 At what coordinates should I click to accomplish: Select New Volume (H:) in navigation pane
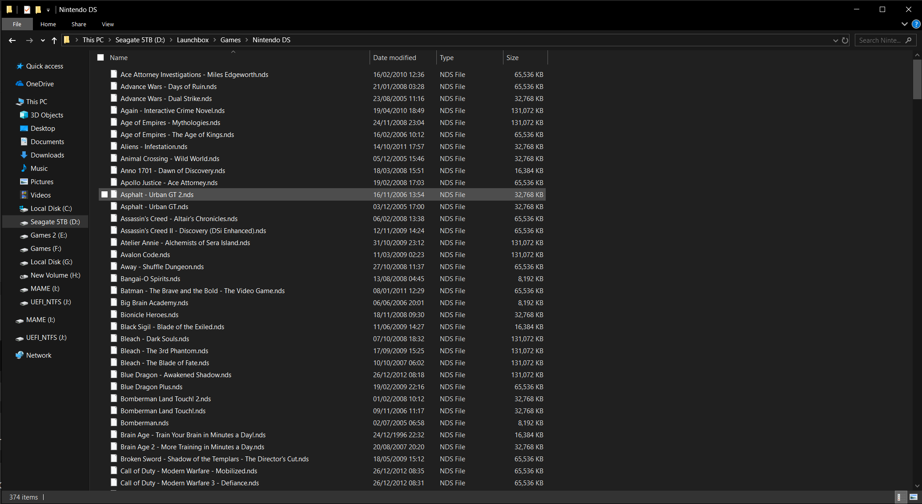tap(56, 275)
